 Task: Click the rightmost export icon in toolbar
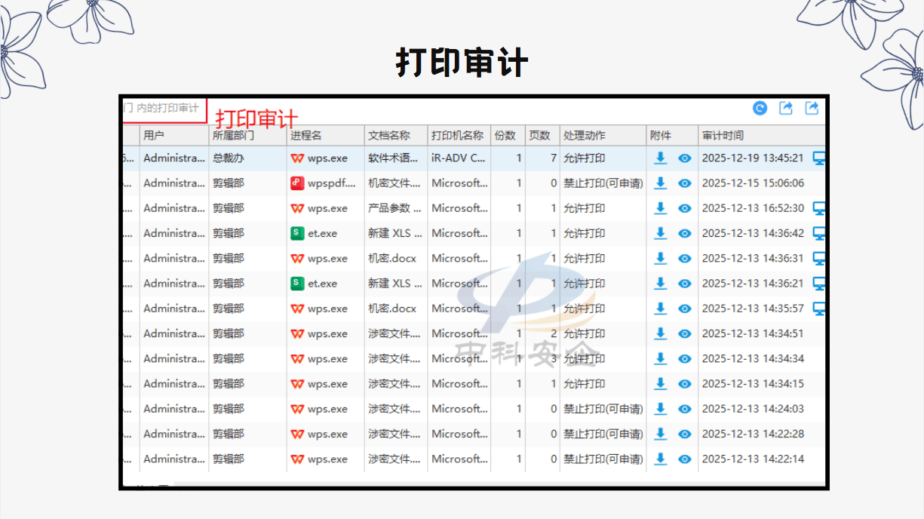click(x=812, y=109)
